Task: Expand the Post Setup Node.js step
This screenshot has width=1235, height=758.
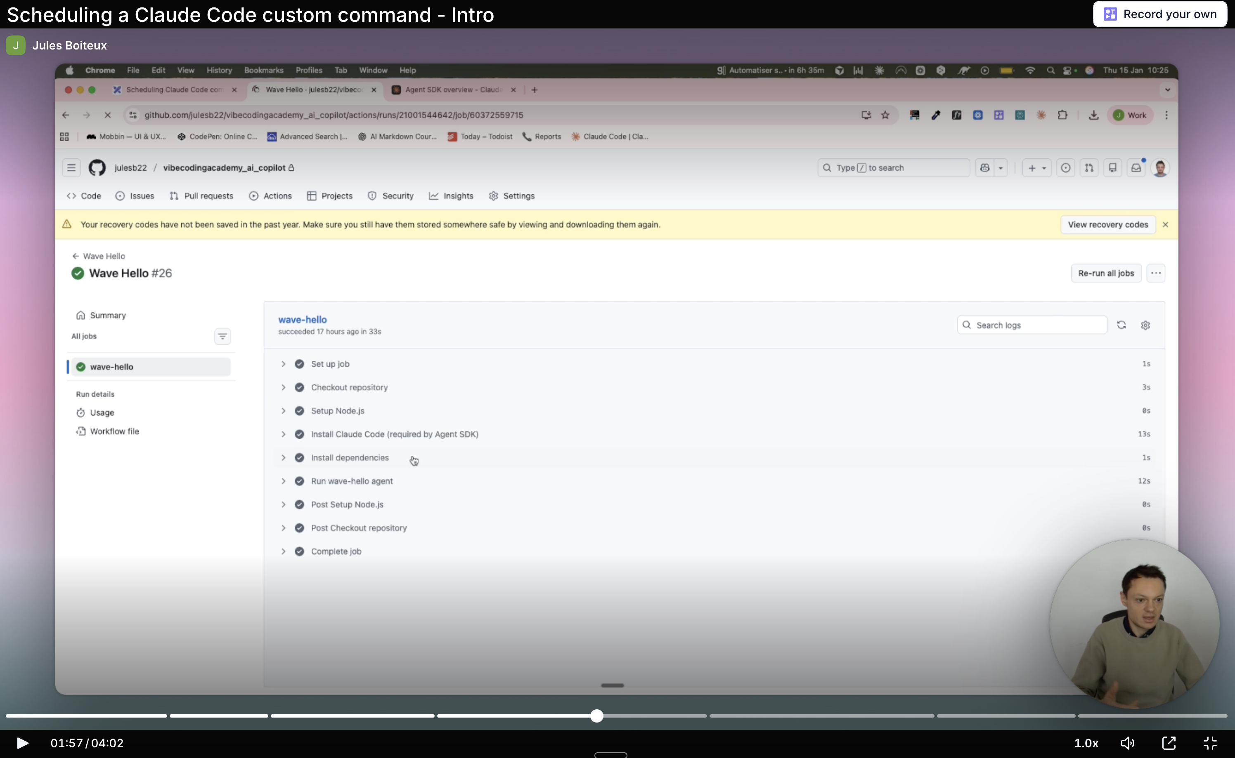Action: [284, 504]
